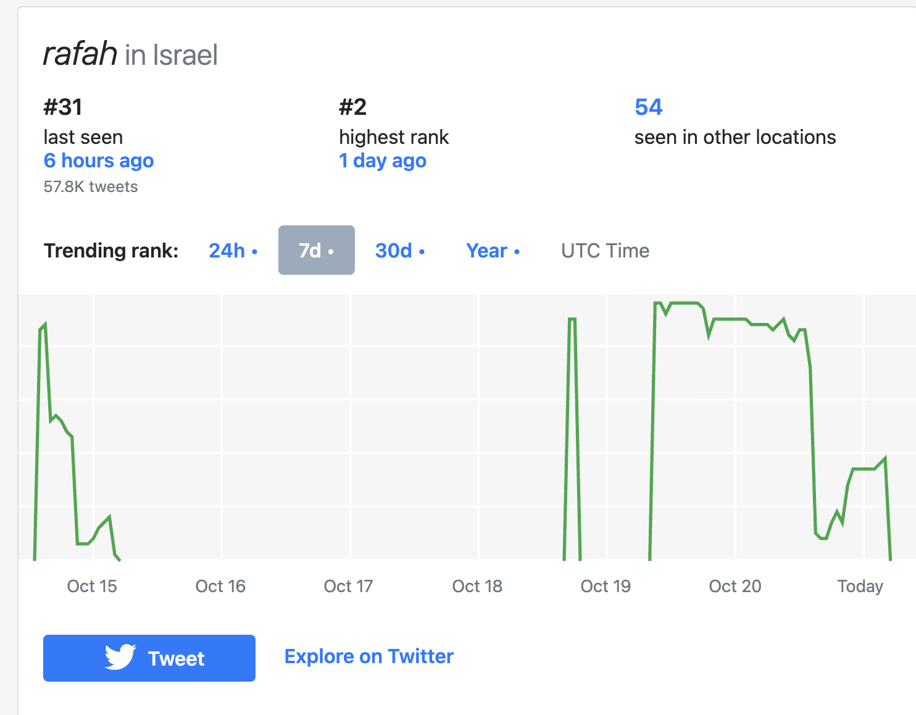Click the Twitter bird icon
916x715 pixels.
[x=120, y=658]
